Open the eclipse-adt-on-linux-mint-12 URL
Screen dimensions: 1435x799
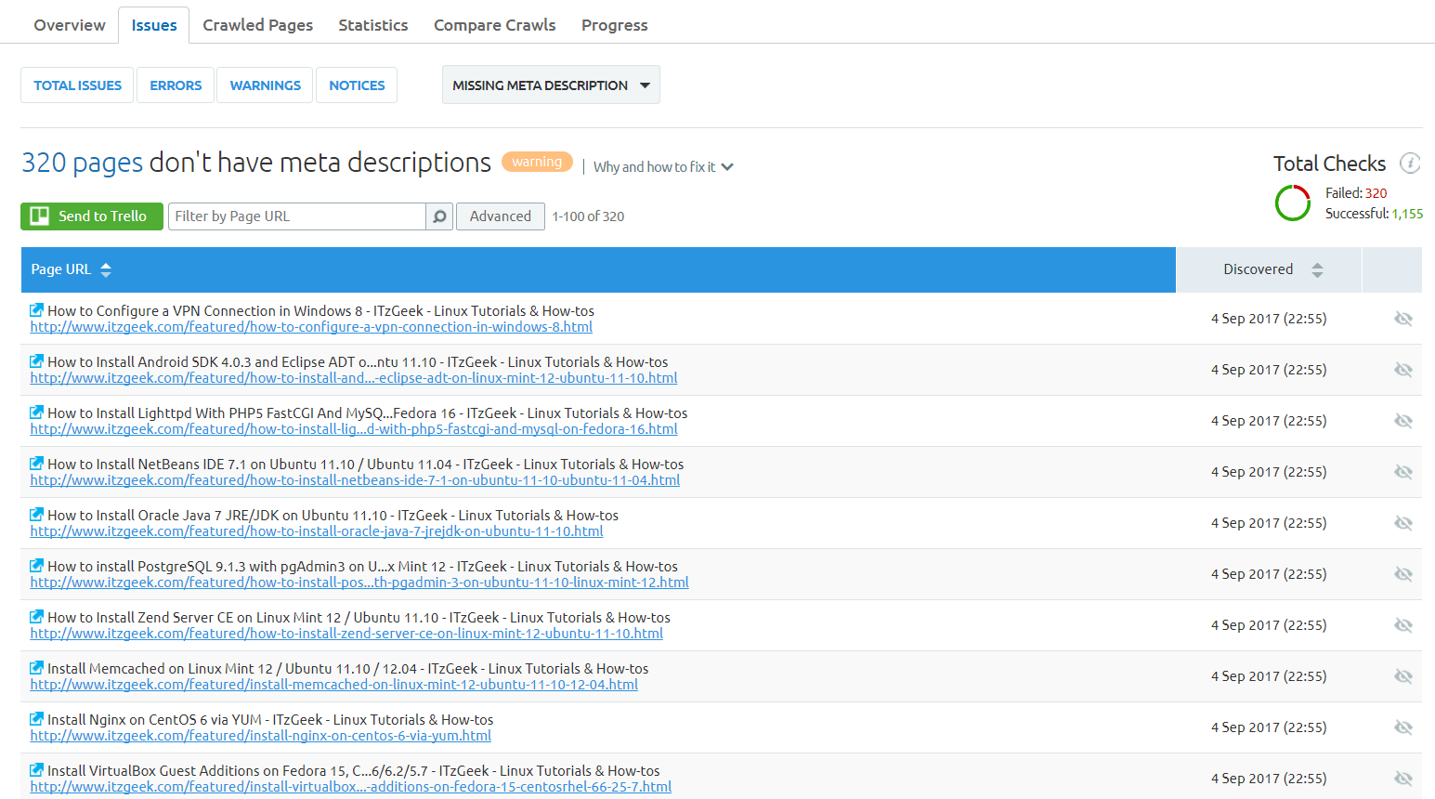click(354, 378)
